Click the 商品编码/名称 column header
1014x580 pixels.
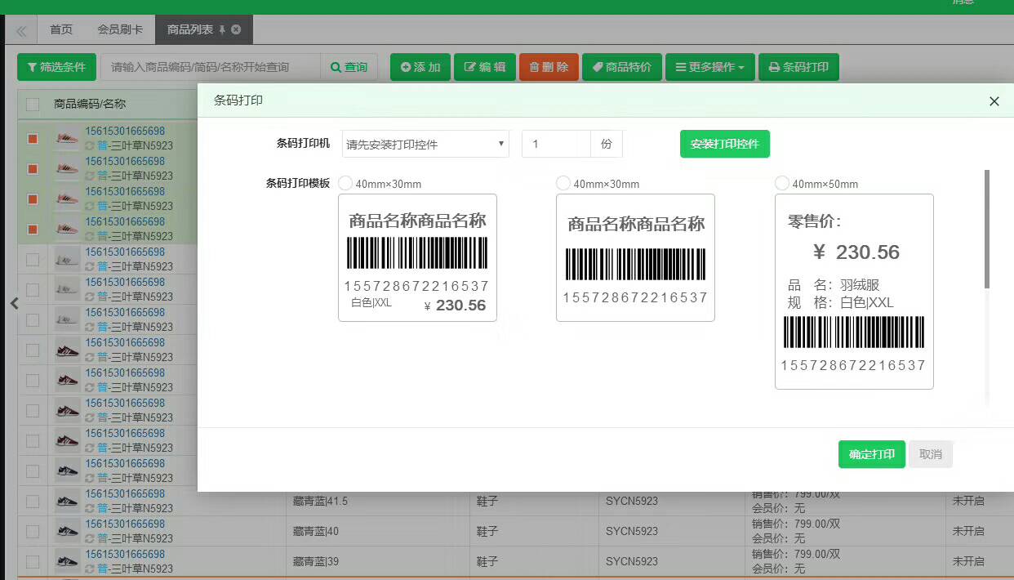[90, 105]
